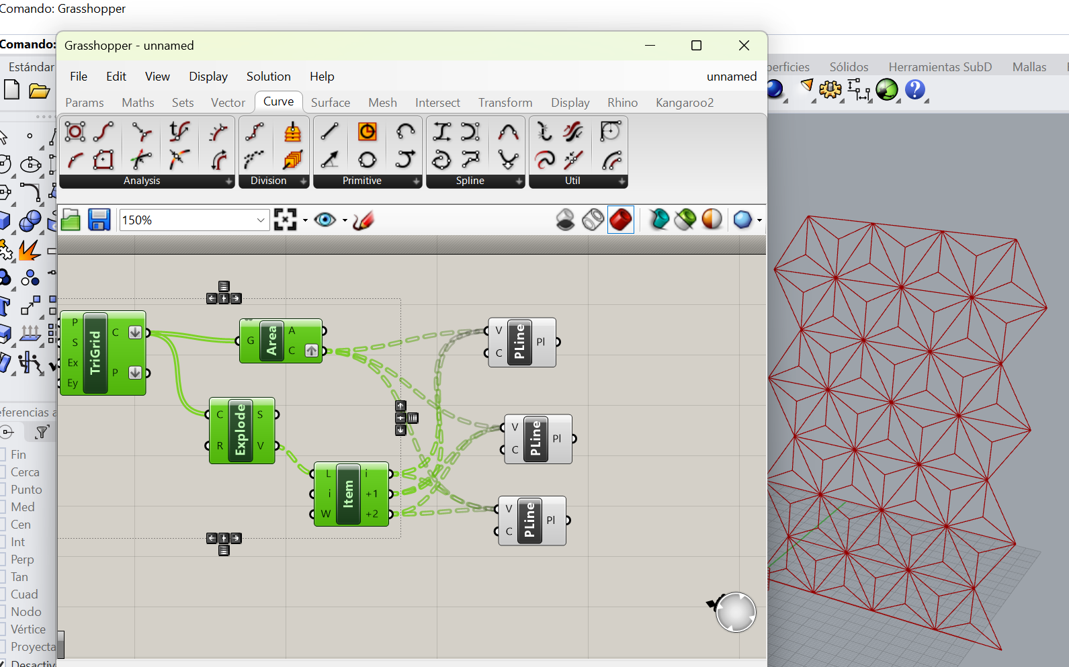
Task: Save the Grasshopper document with floppy icon
Action: click(x=99, y=220)
